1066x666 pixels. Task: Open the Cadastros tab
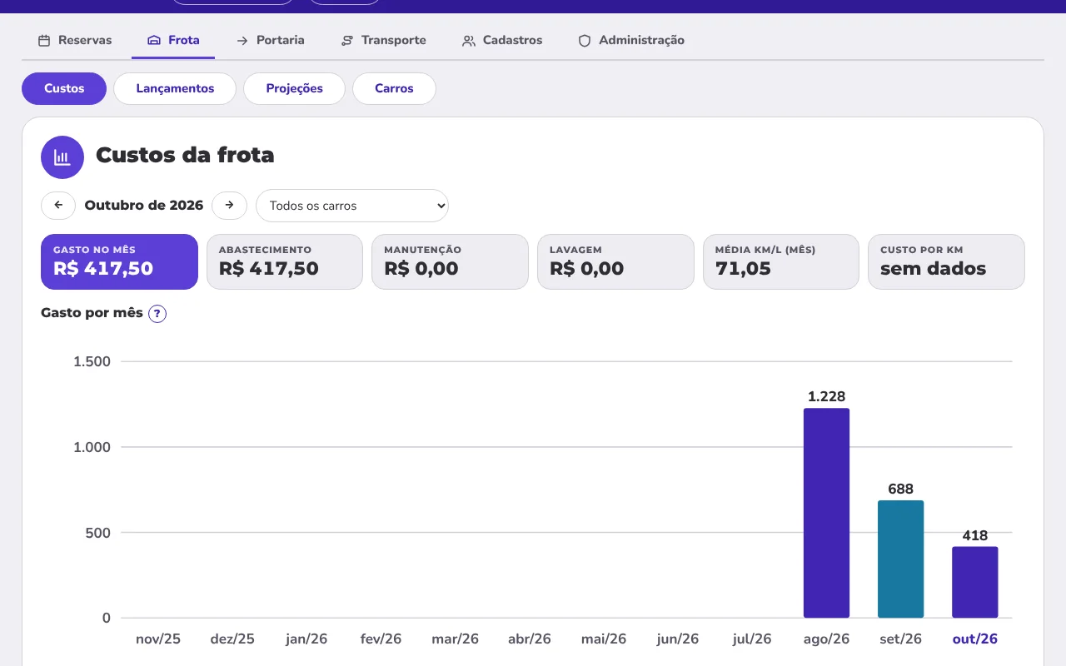tap(502, 40)
